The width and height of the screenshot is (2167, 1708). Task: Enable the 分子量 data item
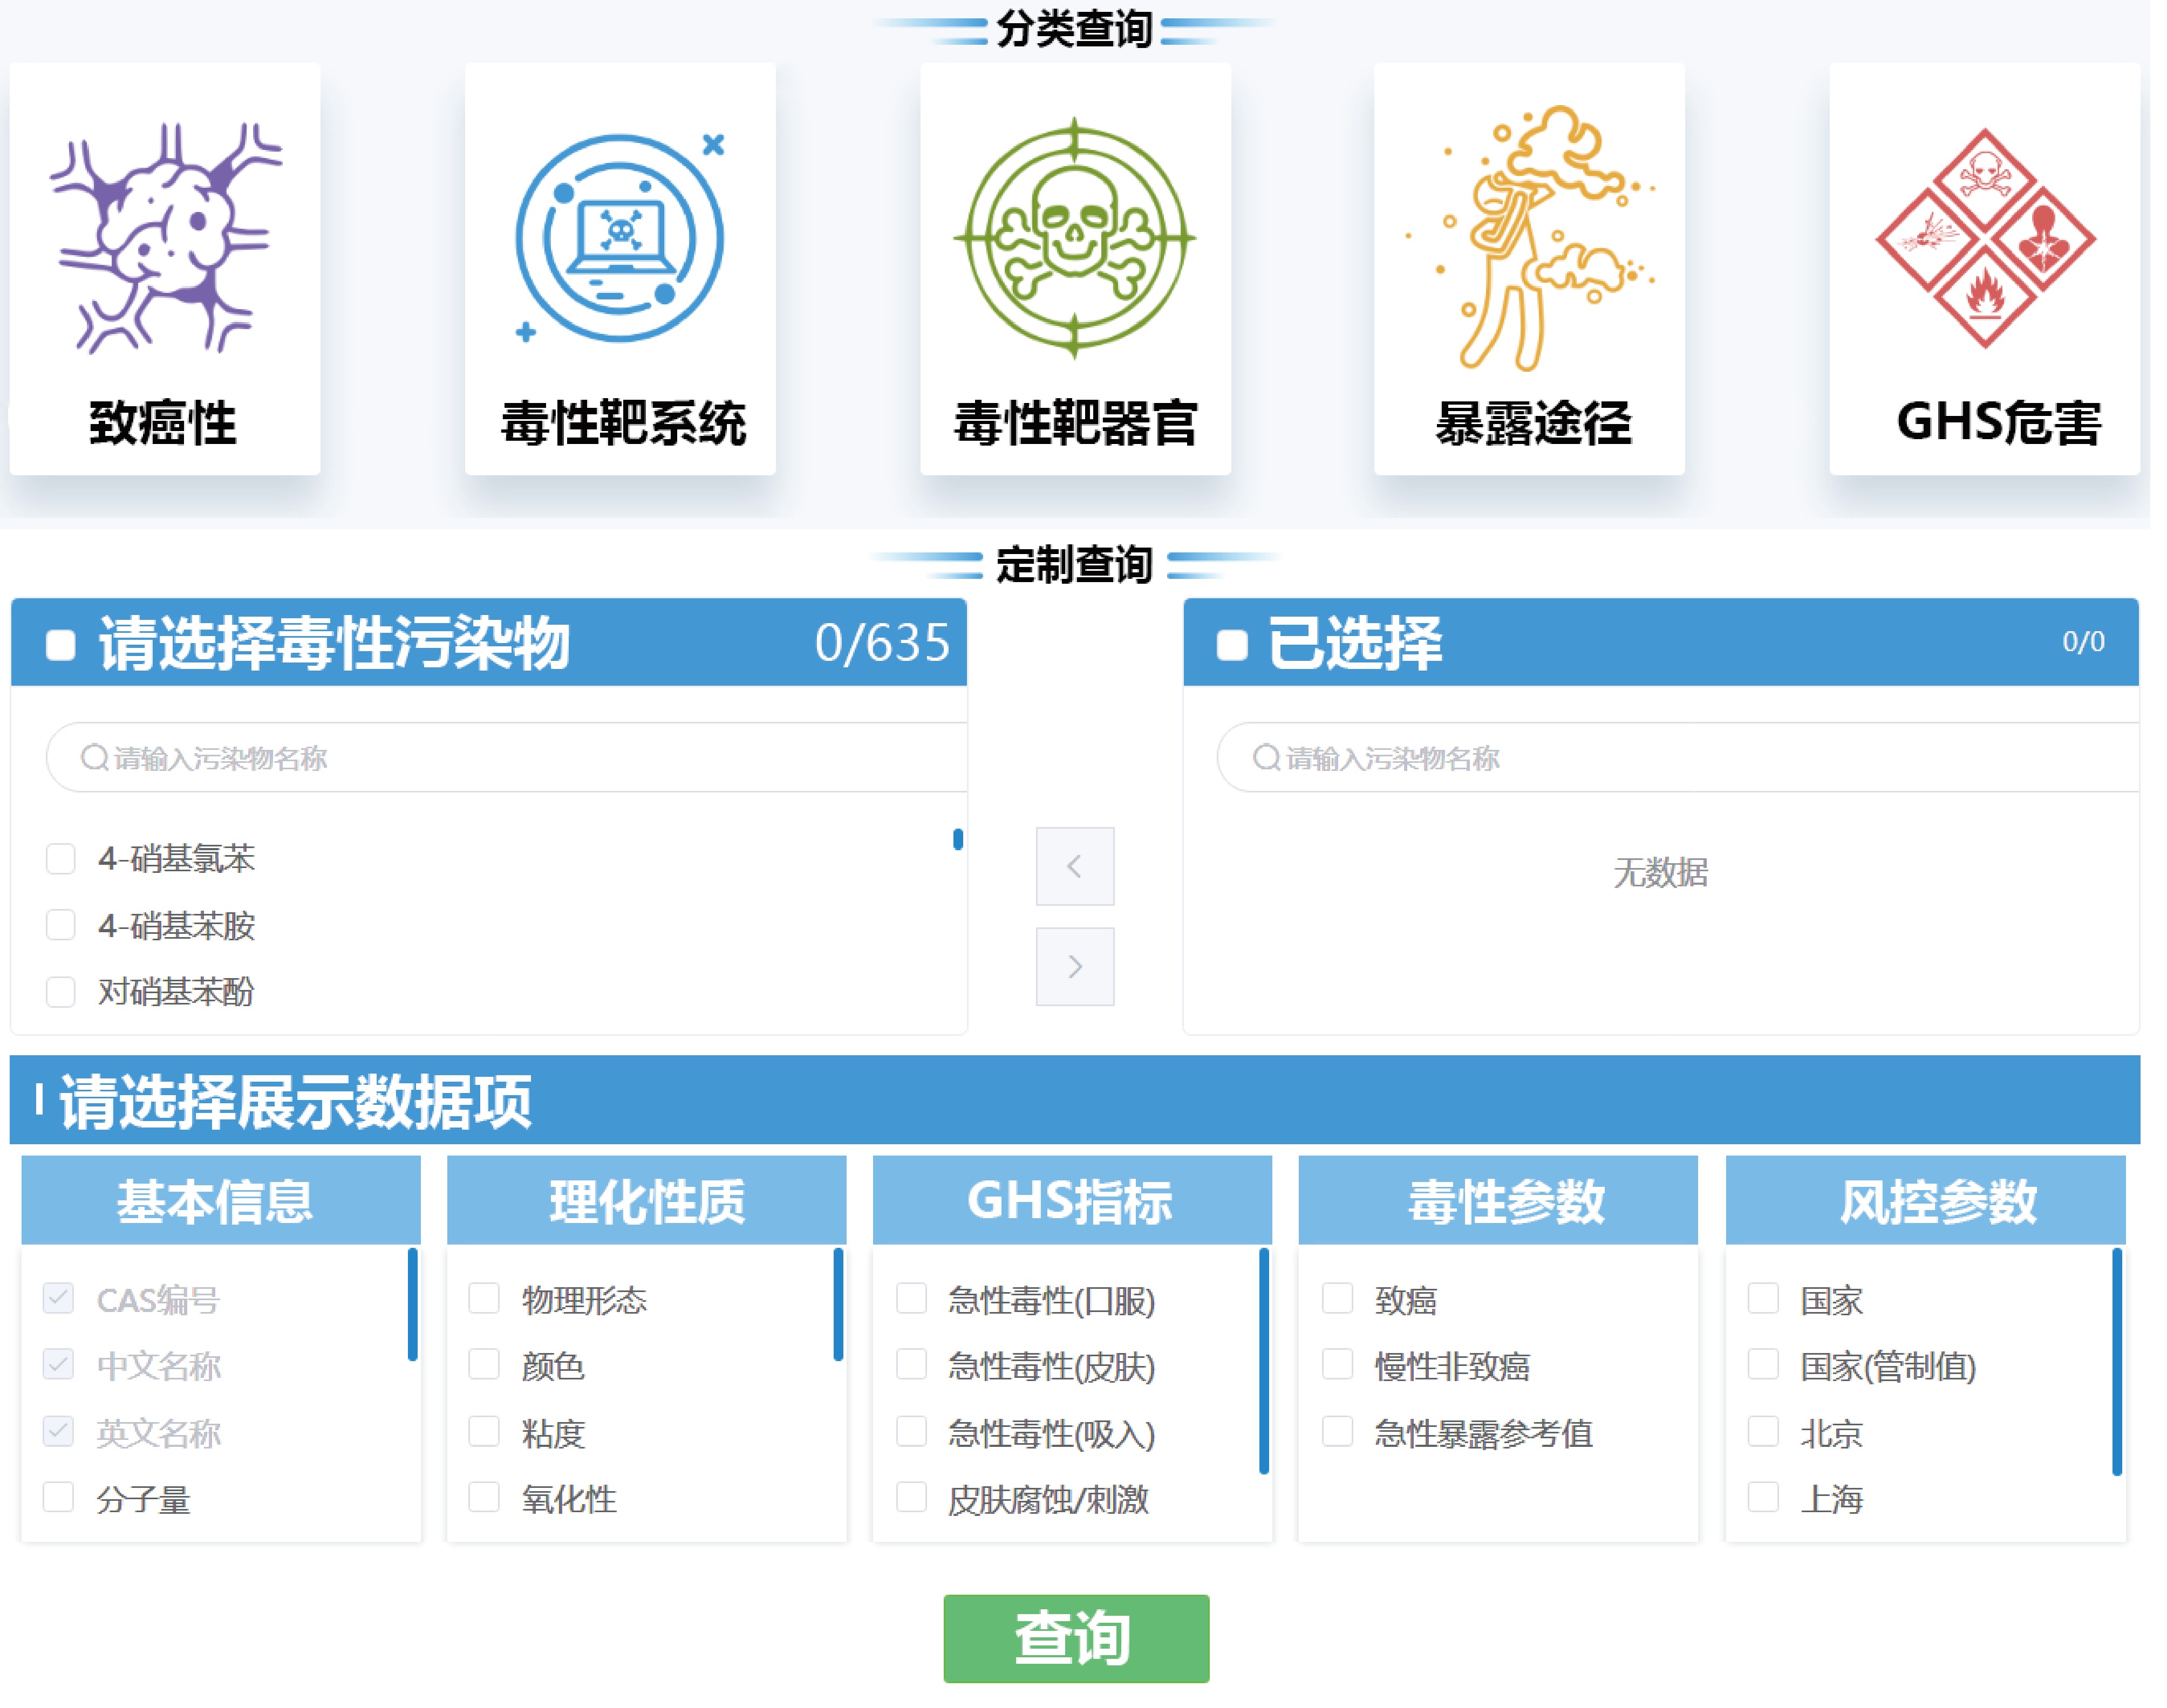pos(59,1497)
